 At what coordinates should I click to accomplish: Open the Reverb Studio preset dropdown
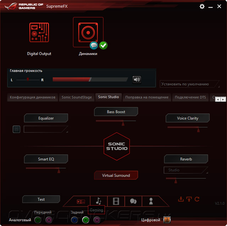(186, 170)
